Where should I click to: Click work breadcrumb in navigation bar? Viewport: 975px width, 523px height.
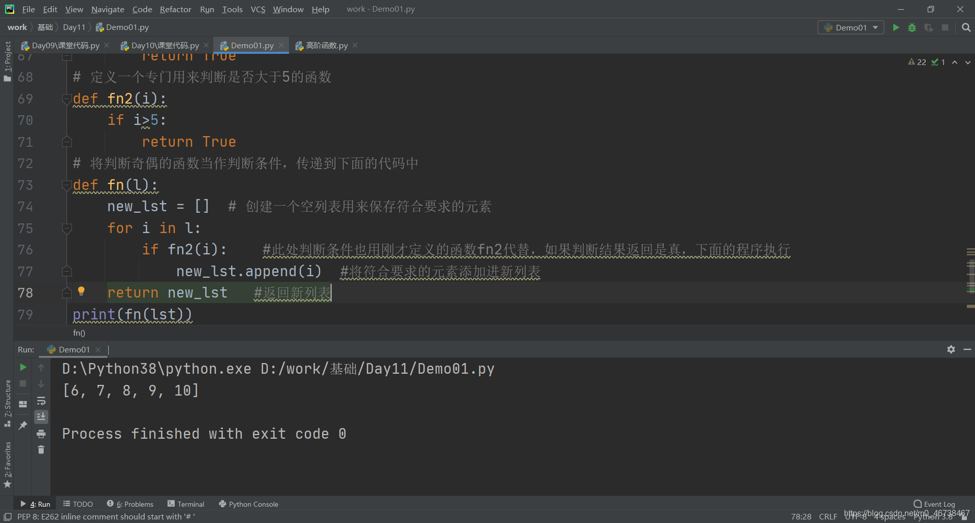pos(17,27)
